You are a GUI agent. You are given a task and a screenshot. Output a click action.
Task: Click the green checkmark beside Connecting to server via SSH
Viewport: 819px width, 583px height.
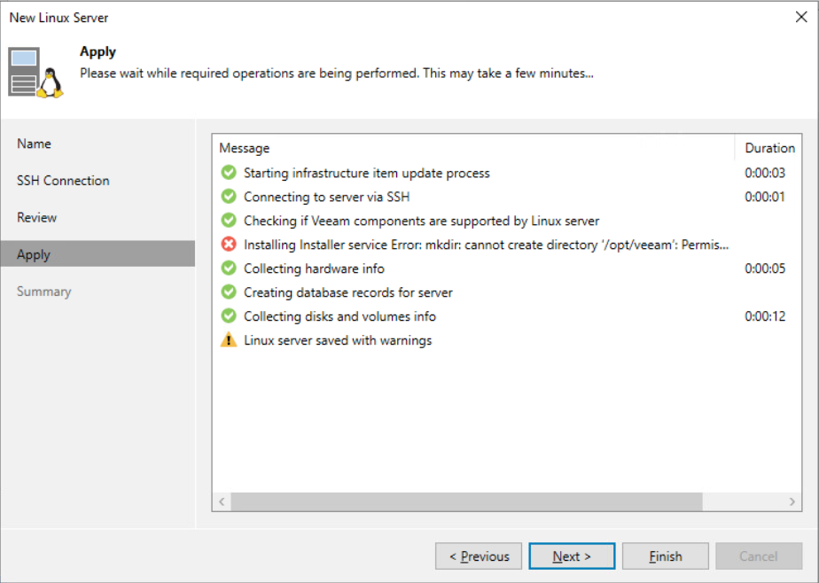click(x=229, y=197)
